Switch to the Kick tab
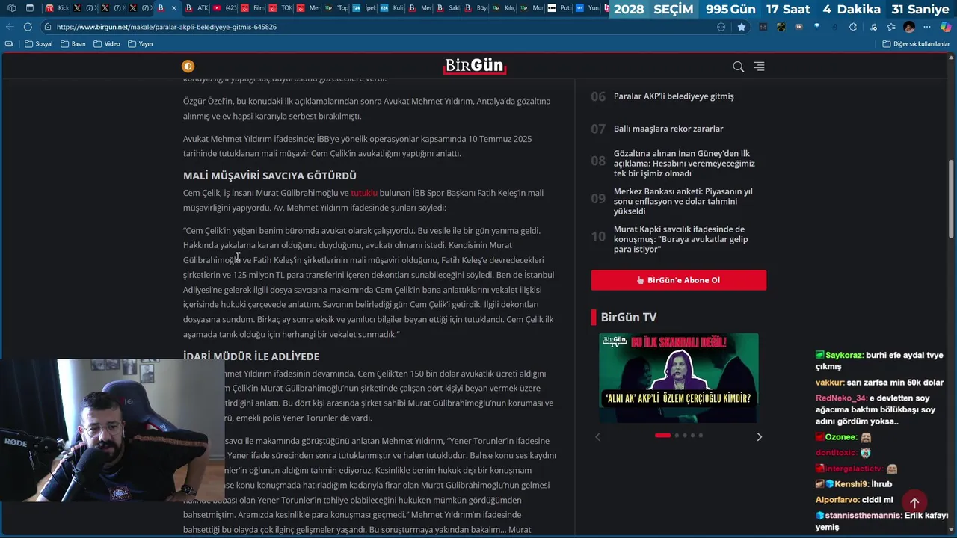The width and height of the screenshot is (957, 538). (57, 8)
